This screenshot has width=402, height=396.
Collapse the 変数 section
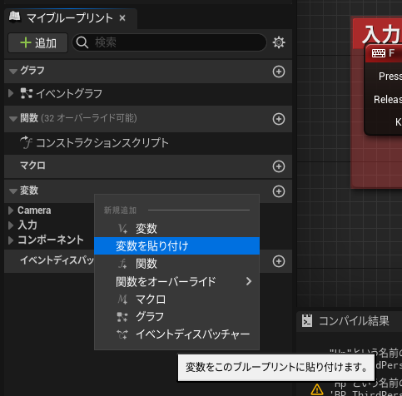coord(13,191)
